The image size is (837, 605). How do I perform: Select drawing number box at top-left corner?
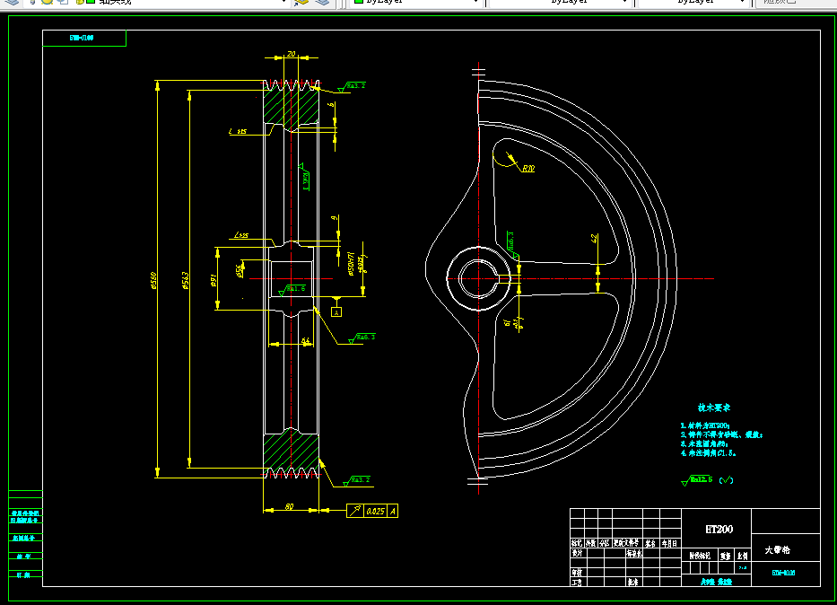pos(84,38)
